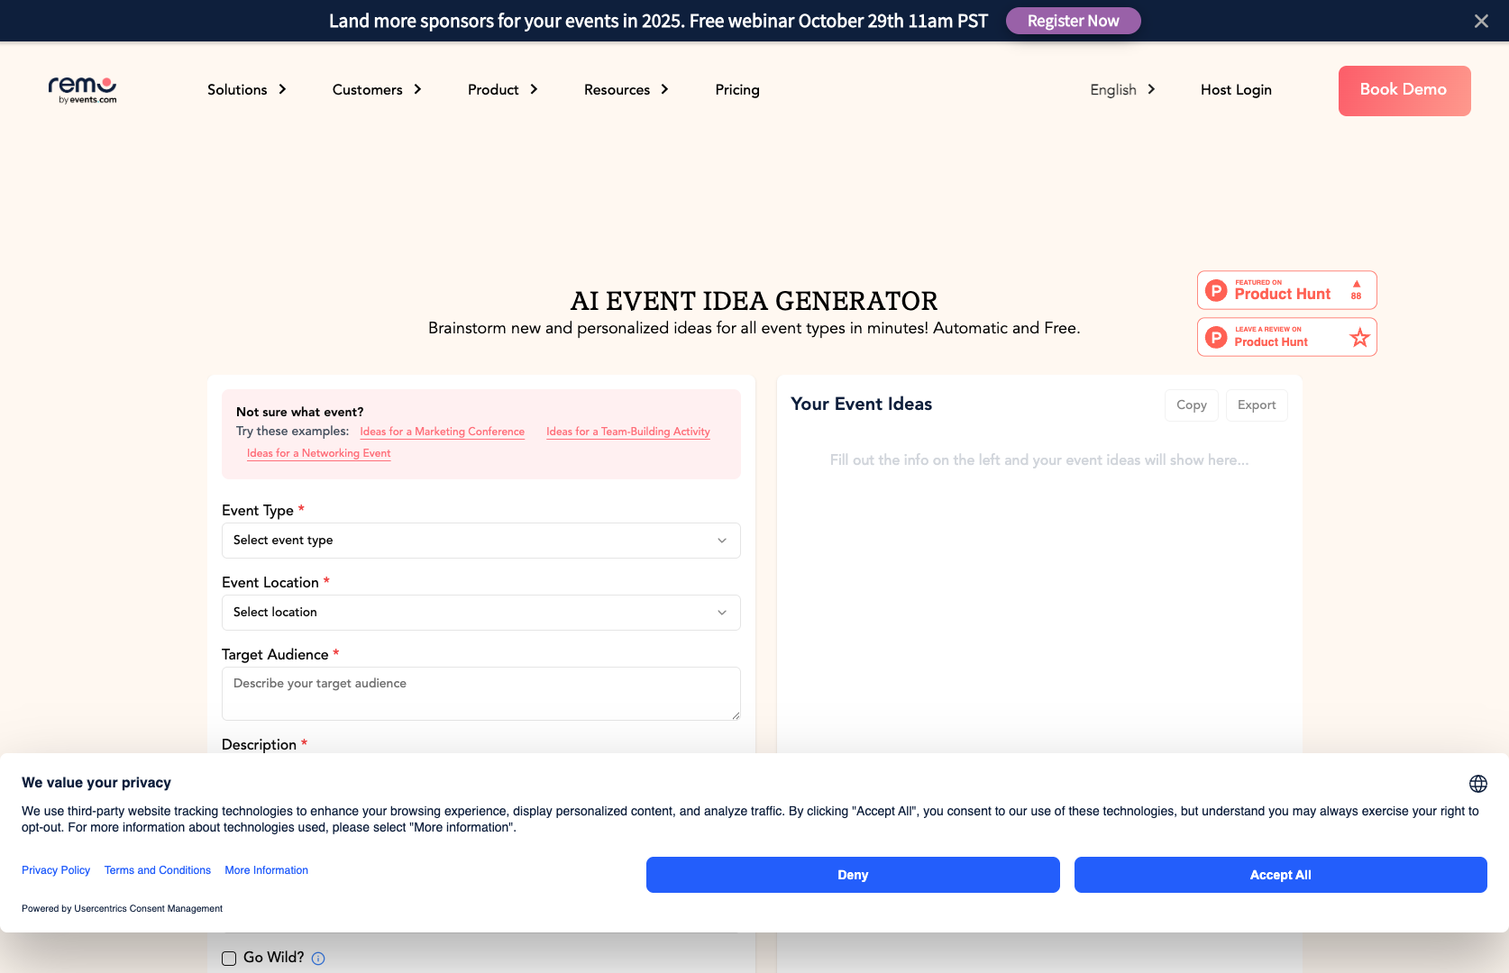1509x973 pixels.
Task: Open the Event Location dropdown
Action: pos(480,613)
